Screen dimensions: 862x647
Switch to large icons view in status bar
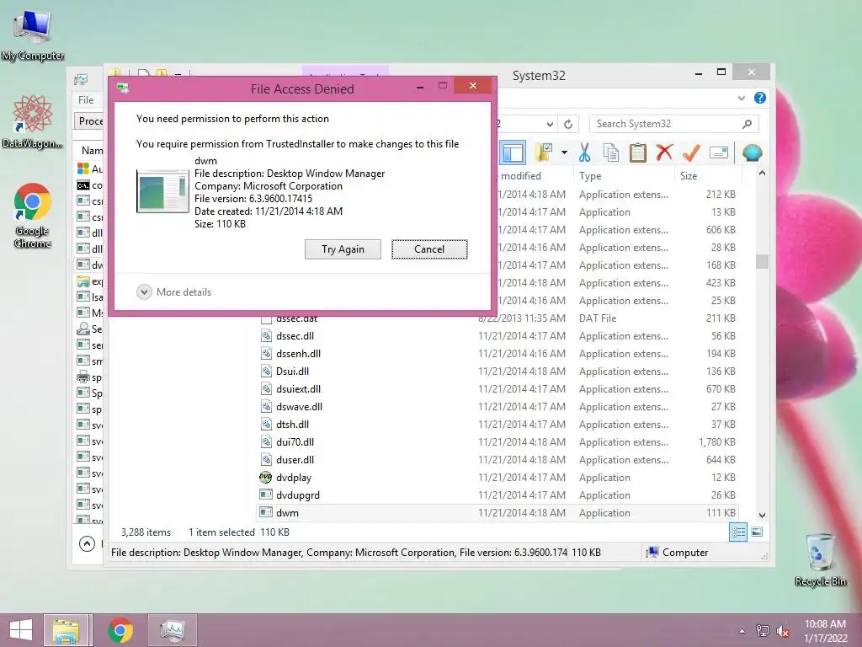757,532
